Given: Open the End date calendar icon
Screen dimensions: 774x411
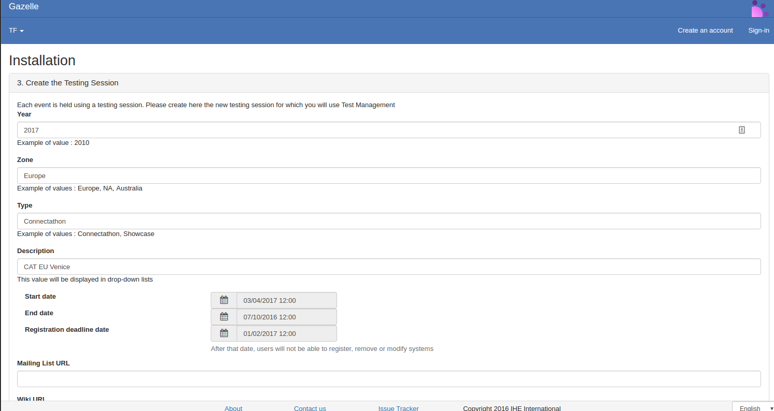Looking at the screenshot, I should pos(224,317).
